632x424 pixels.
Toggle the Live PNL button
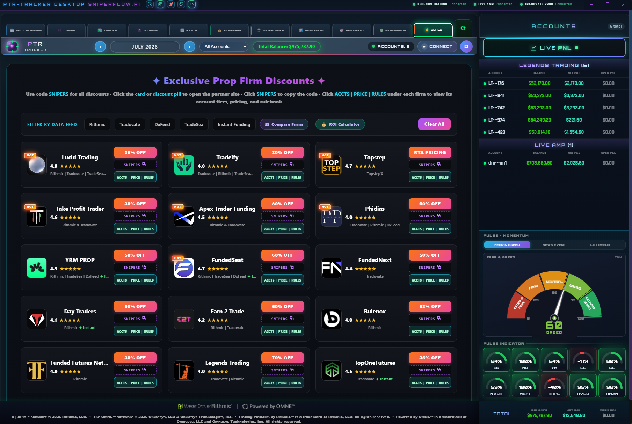[554, 47]
